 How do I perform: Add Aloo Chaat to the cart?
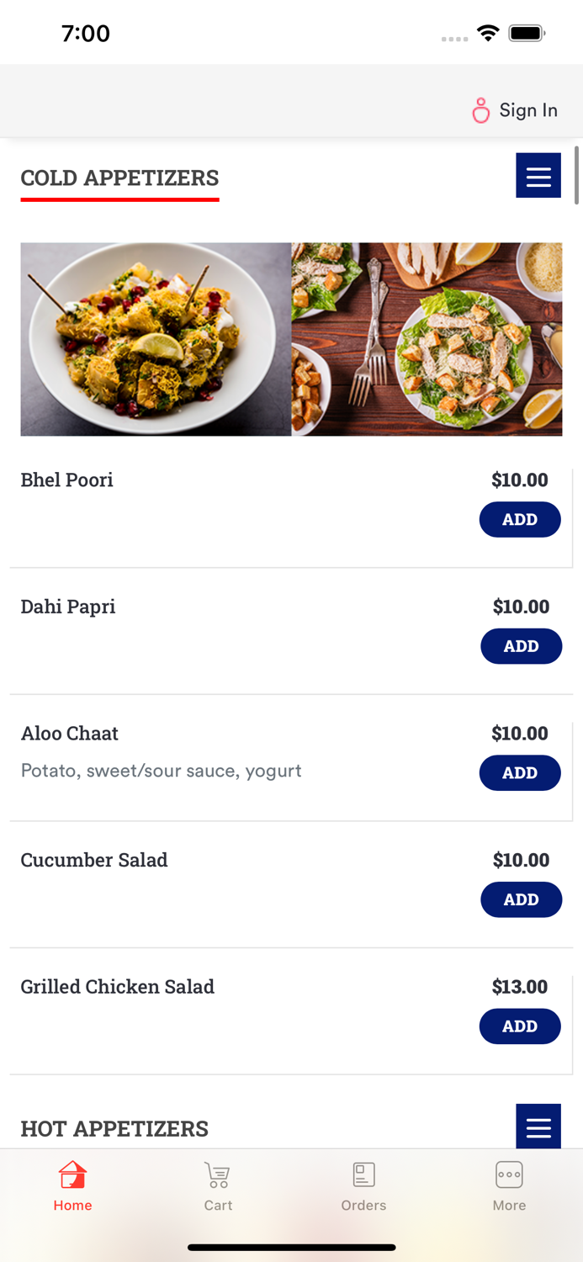tap(520, 772)
